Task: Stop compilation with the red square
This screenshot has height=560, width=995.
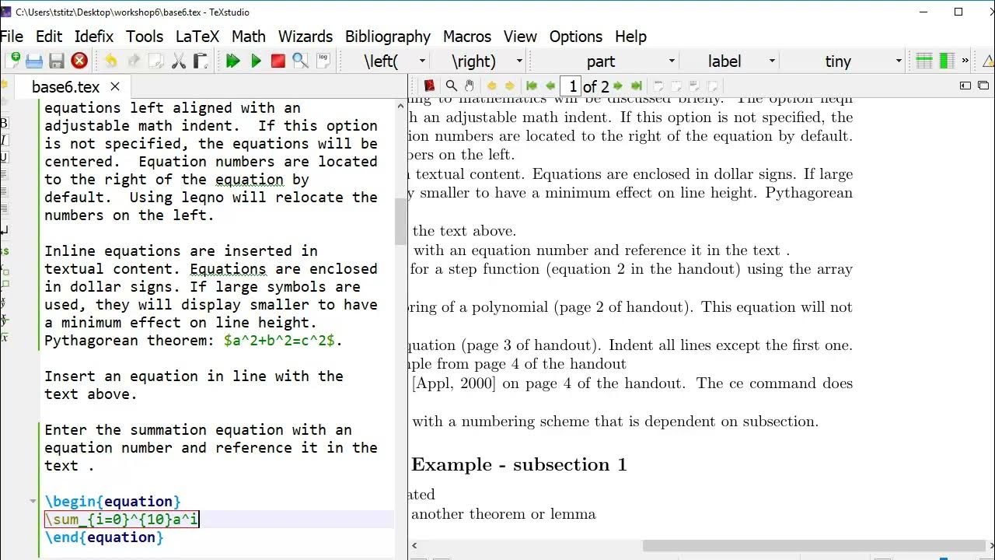Action: (278, 61)
